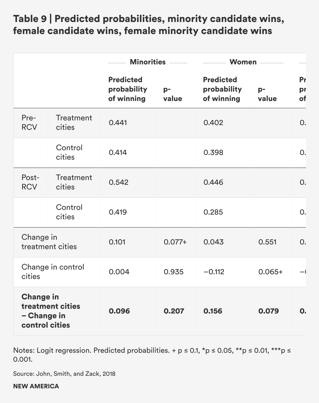The image size is (319, 403).
Task: Click the NEW AMERICA logo text
Action: (36, 386)
